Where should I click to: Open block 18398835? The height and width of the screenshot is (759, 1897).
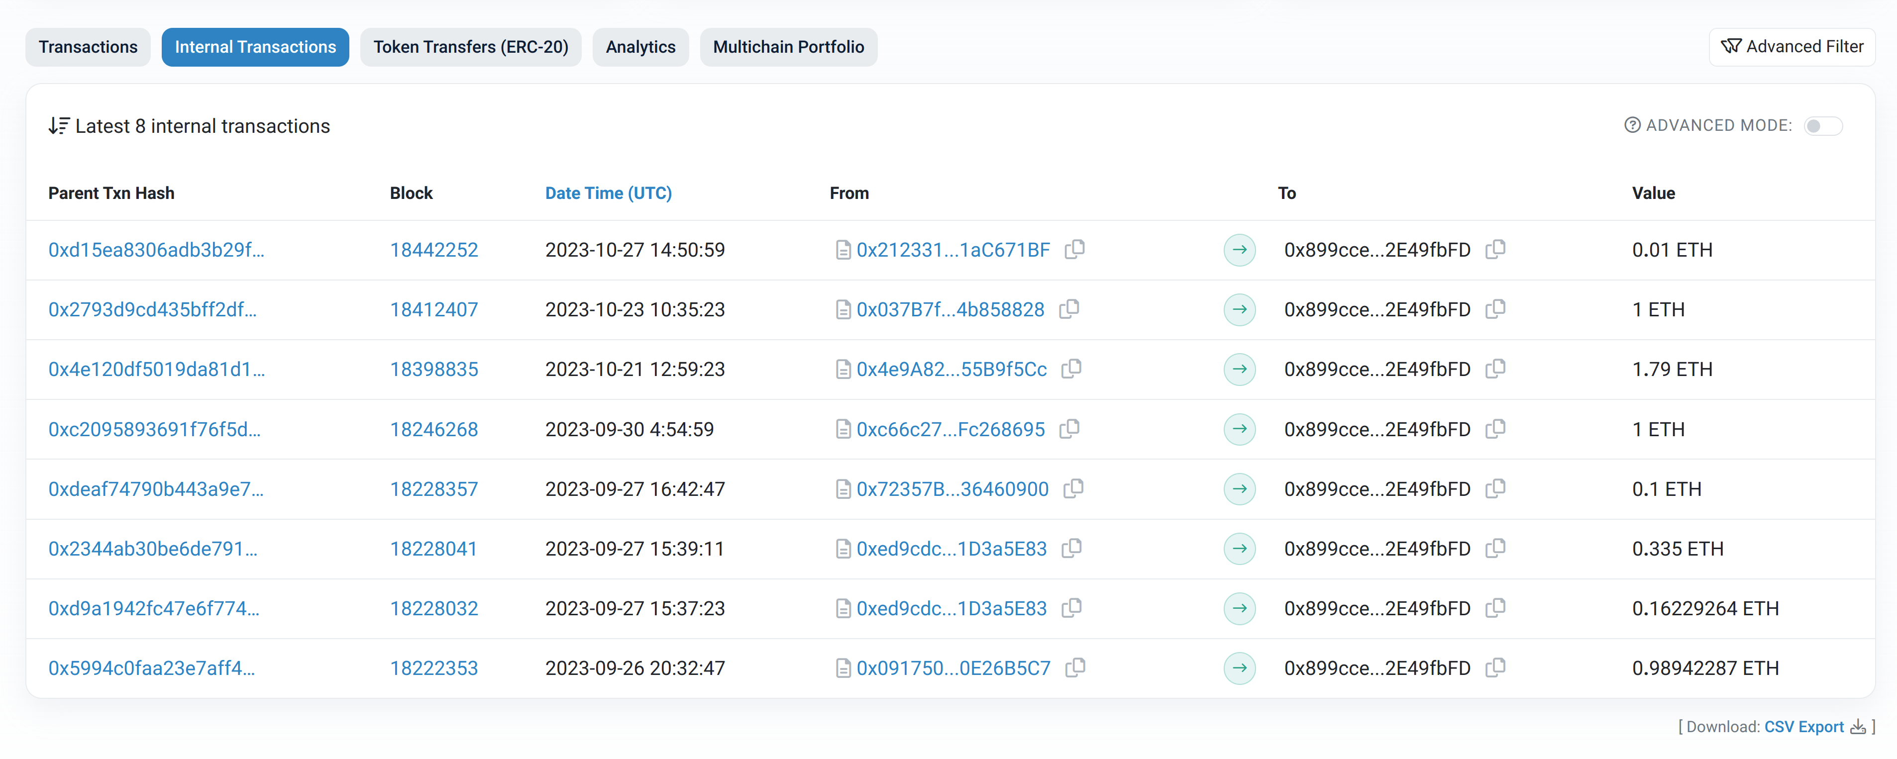(434, 369)
